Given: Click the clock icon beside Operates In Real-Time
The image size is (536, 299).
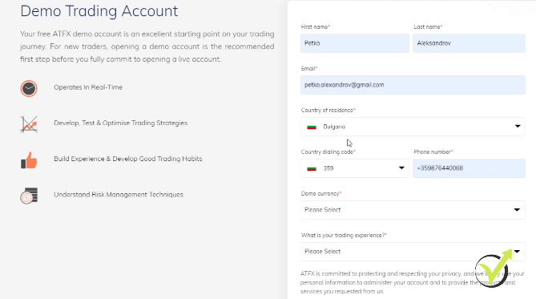Looking at the screenshot, I should tap(29, 89).
